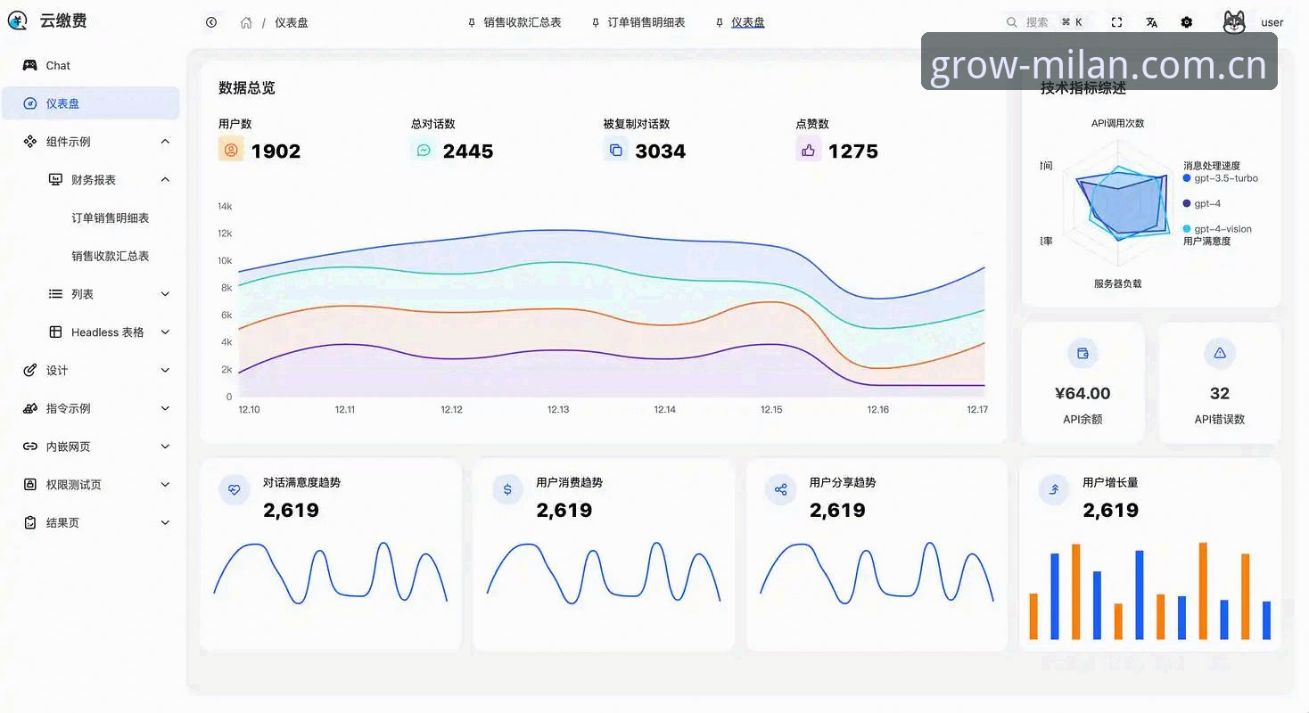
Task: Open 订单销售明细表 in the sidebar
Action: click(111, 218)
